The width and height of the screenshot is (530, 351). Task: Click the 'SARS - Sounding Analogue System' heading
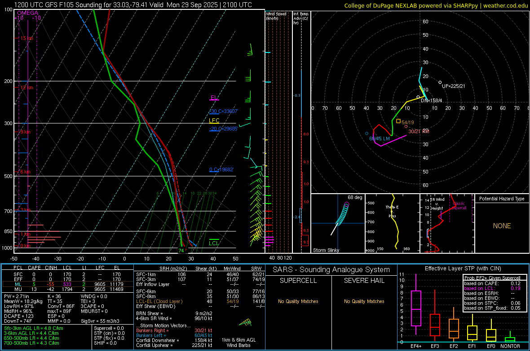[x=331, y=270]
